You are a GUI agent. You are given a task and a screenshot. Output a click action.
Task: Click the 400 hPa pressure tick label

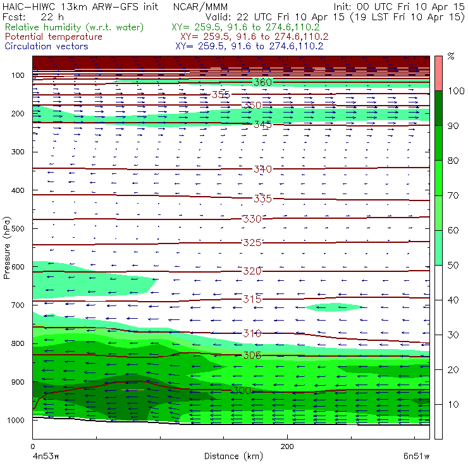pos(18,190)
